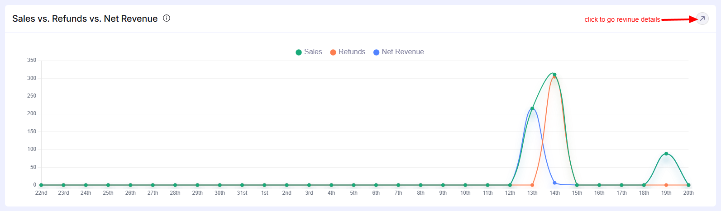
Task: Select the first data point on the 22nd
Action: coord(41,185)
